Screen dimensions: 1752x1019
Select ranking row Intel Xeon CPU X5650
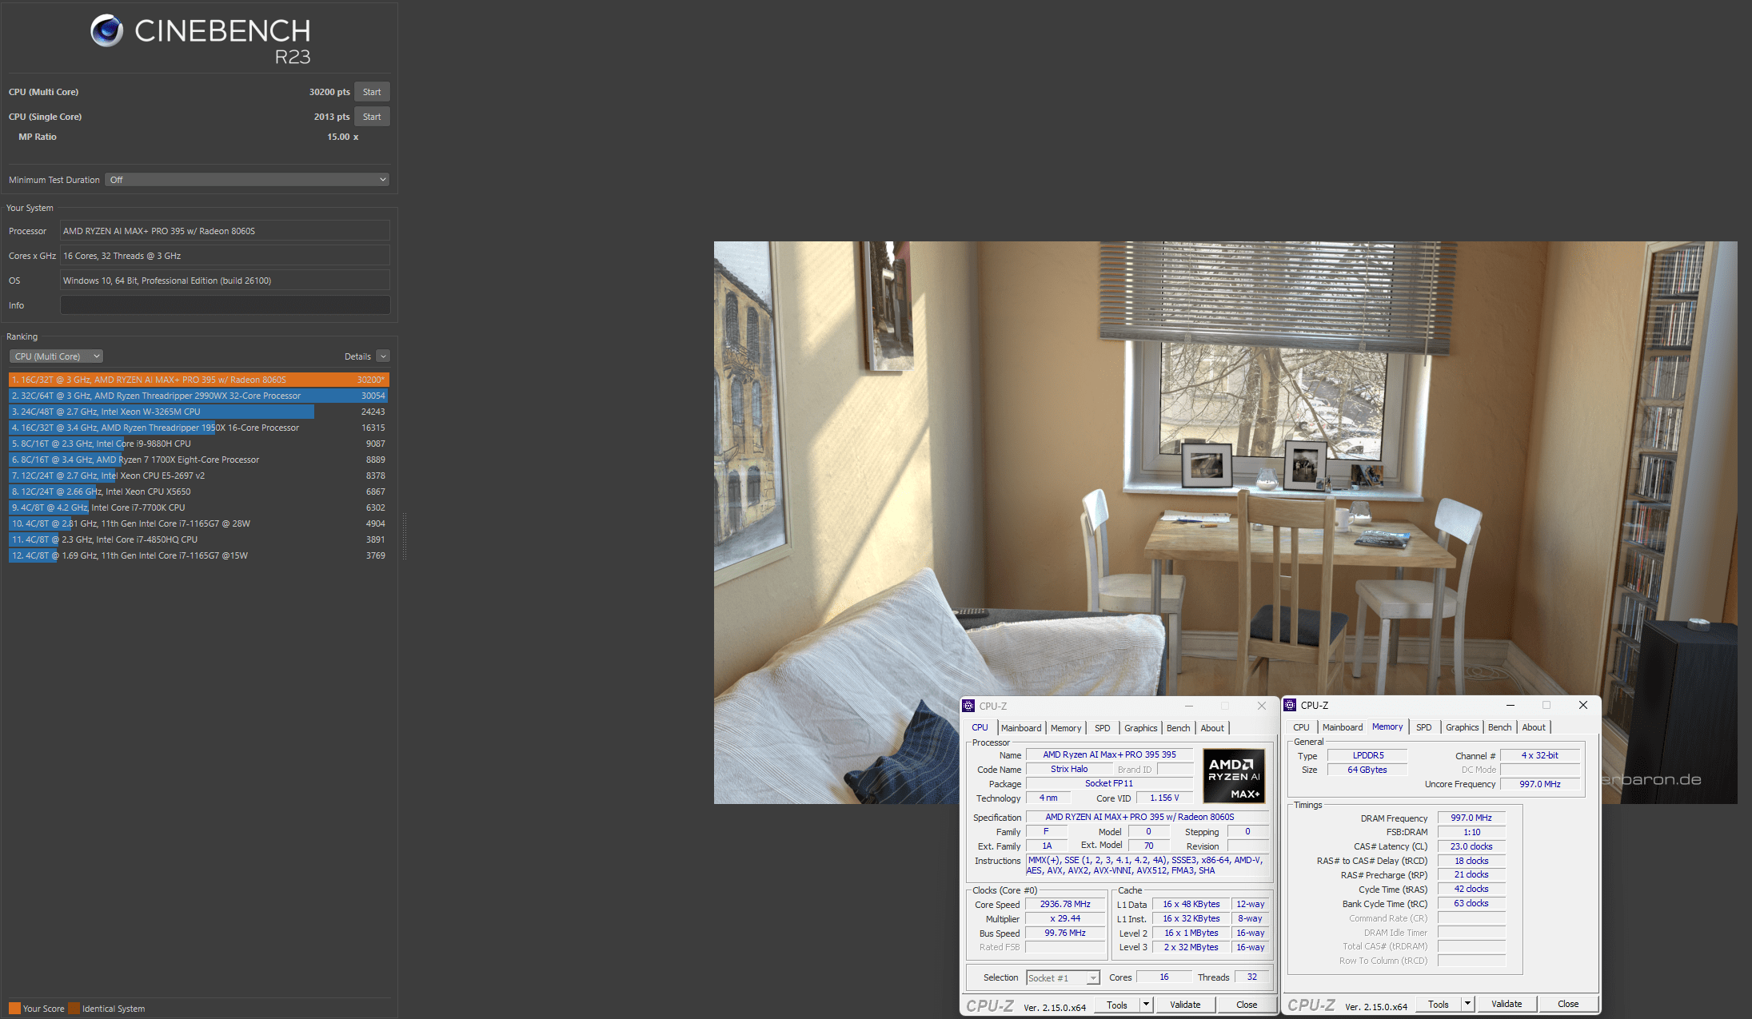[198, 492]
